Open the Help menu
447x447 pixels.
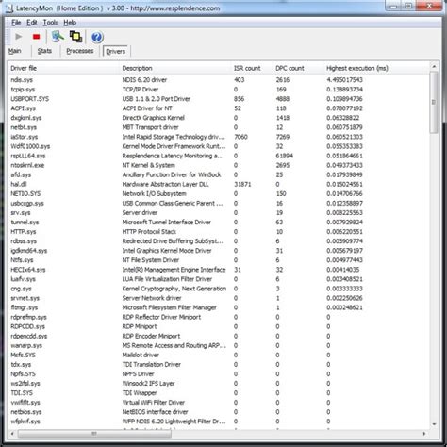click(70, 23)
